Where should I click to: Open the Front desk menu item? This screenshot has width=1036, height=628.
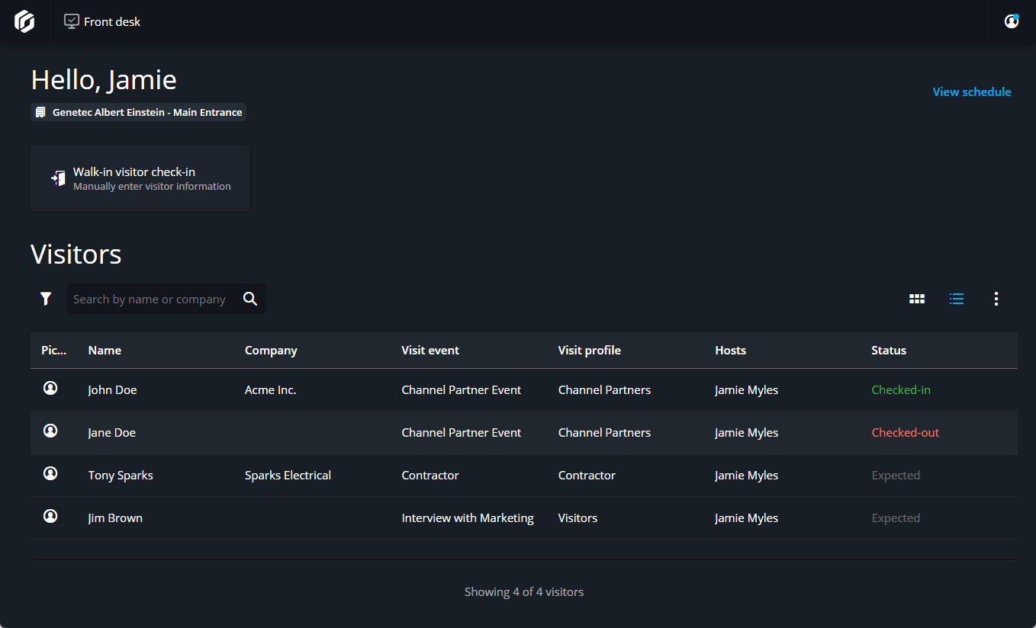tap(102, 21)
